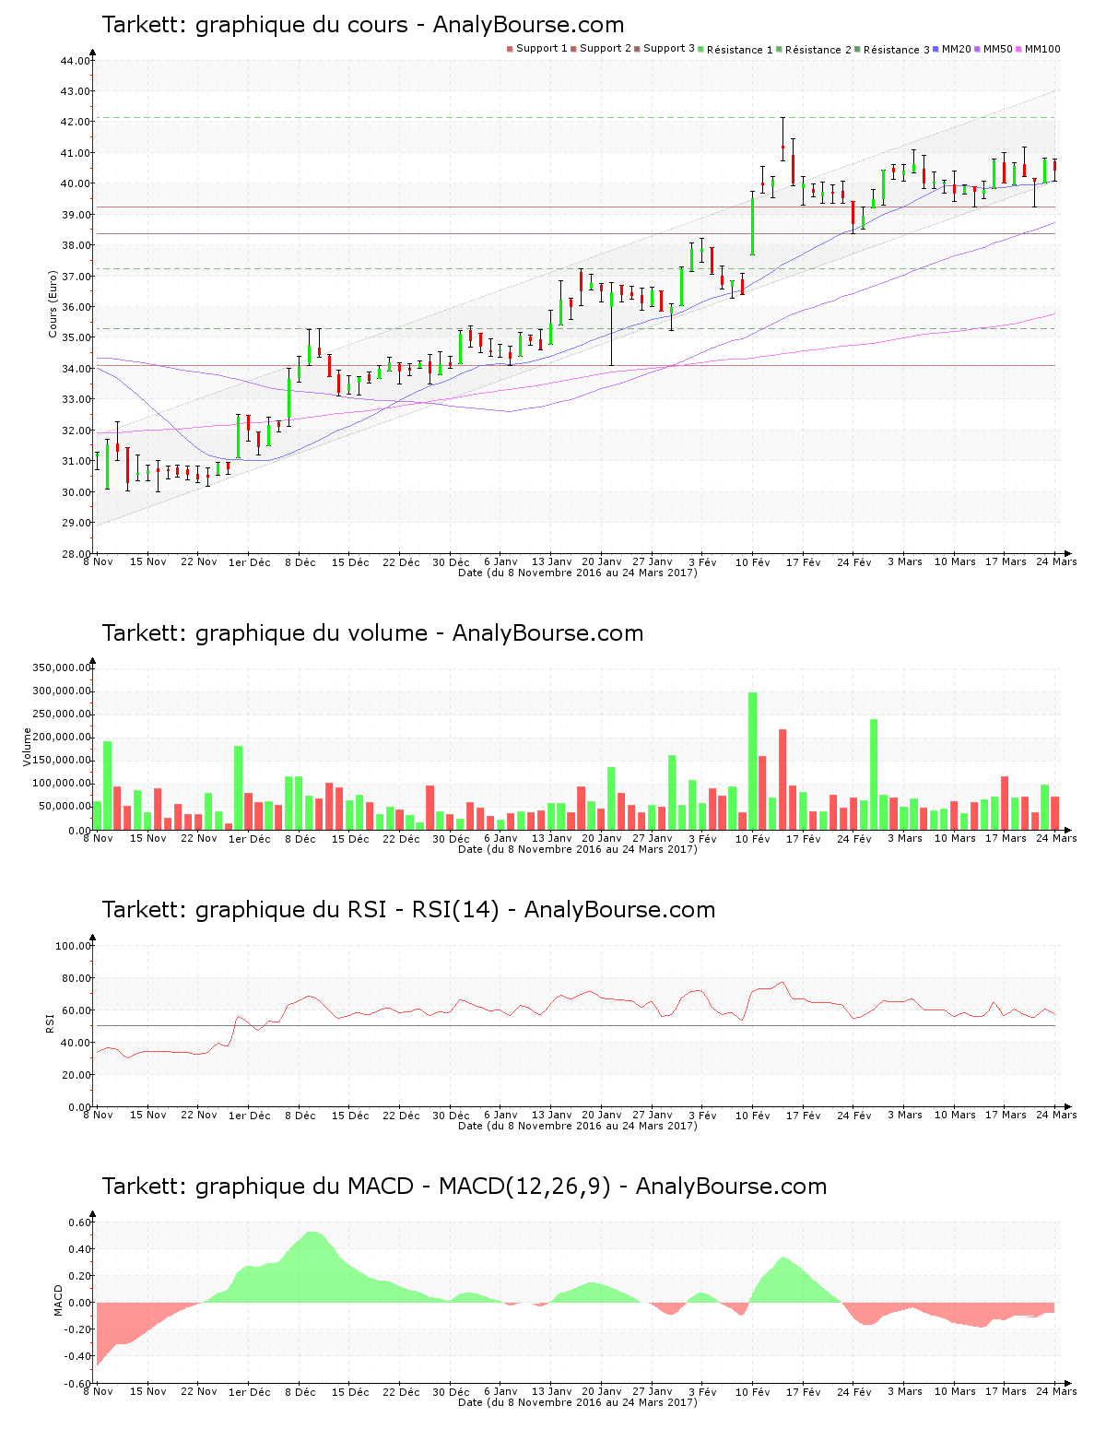Viewport: 1106px width, 1429px height.
Task: Select the Résistance 2 legend entry
Action: (x=814, y=50)
